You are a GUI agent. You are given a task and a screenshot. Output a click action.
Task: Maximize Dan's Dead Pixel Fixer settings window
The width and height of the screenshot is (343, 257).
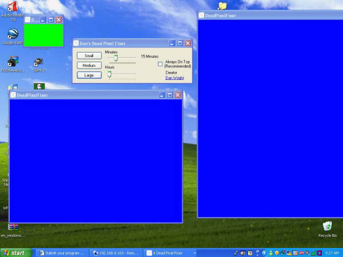[180, 43]
